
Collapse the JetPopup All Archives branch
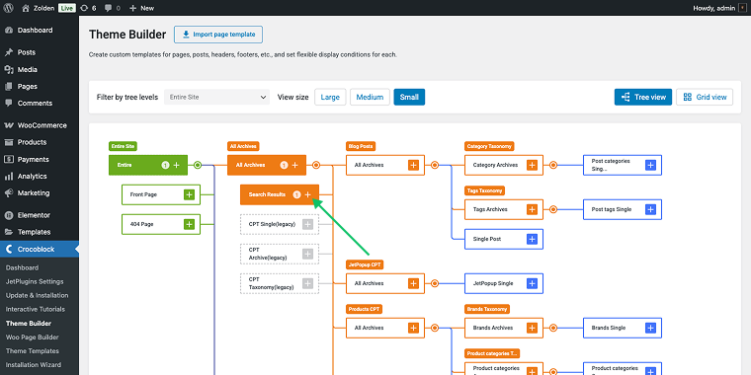pyautogui.click(x=435, y=283)
